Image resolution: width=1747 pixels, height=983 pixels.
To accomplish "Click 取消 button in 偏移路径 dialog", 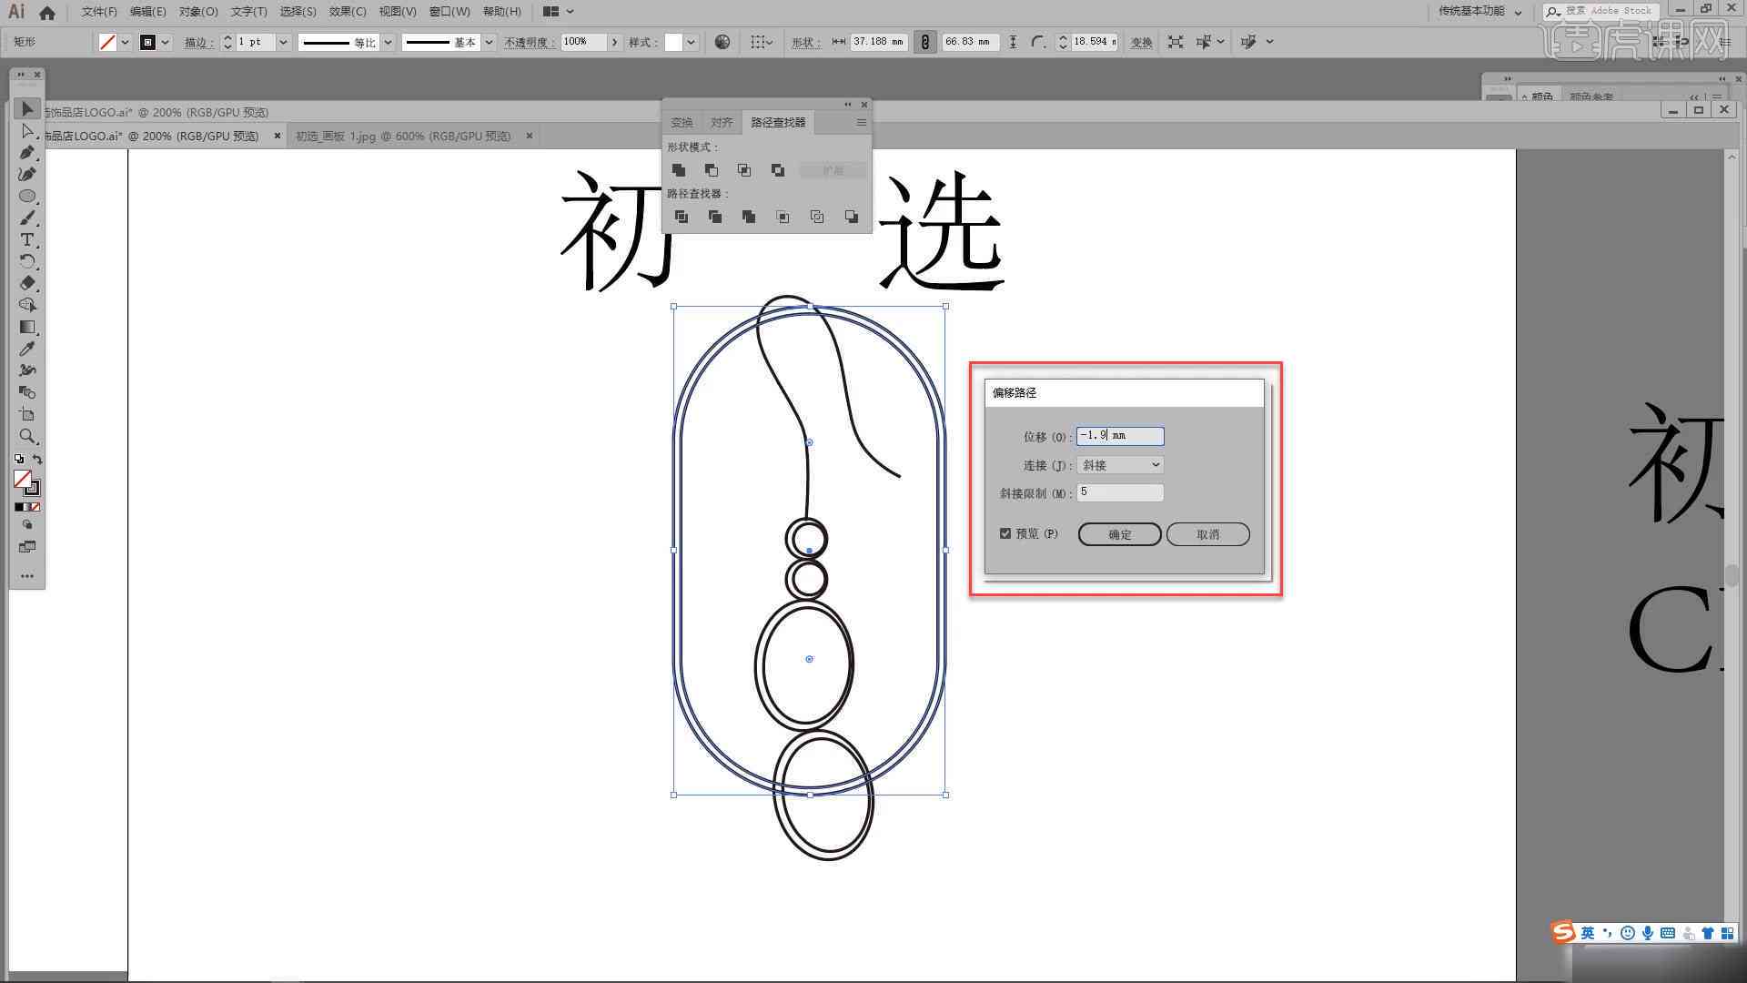I will pyautogui.click(x=1208, y=534).
